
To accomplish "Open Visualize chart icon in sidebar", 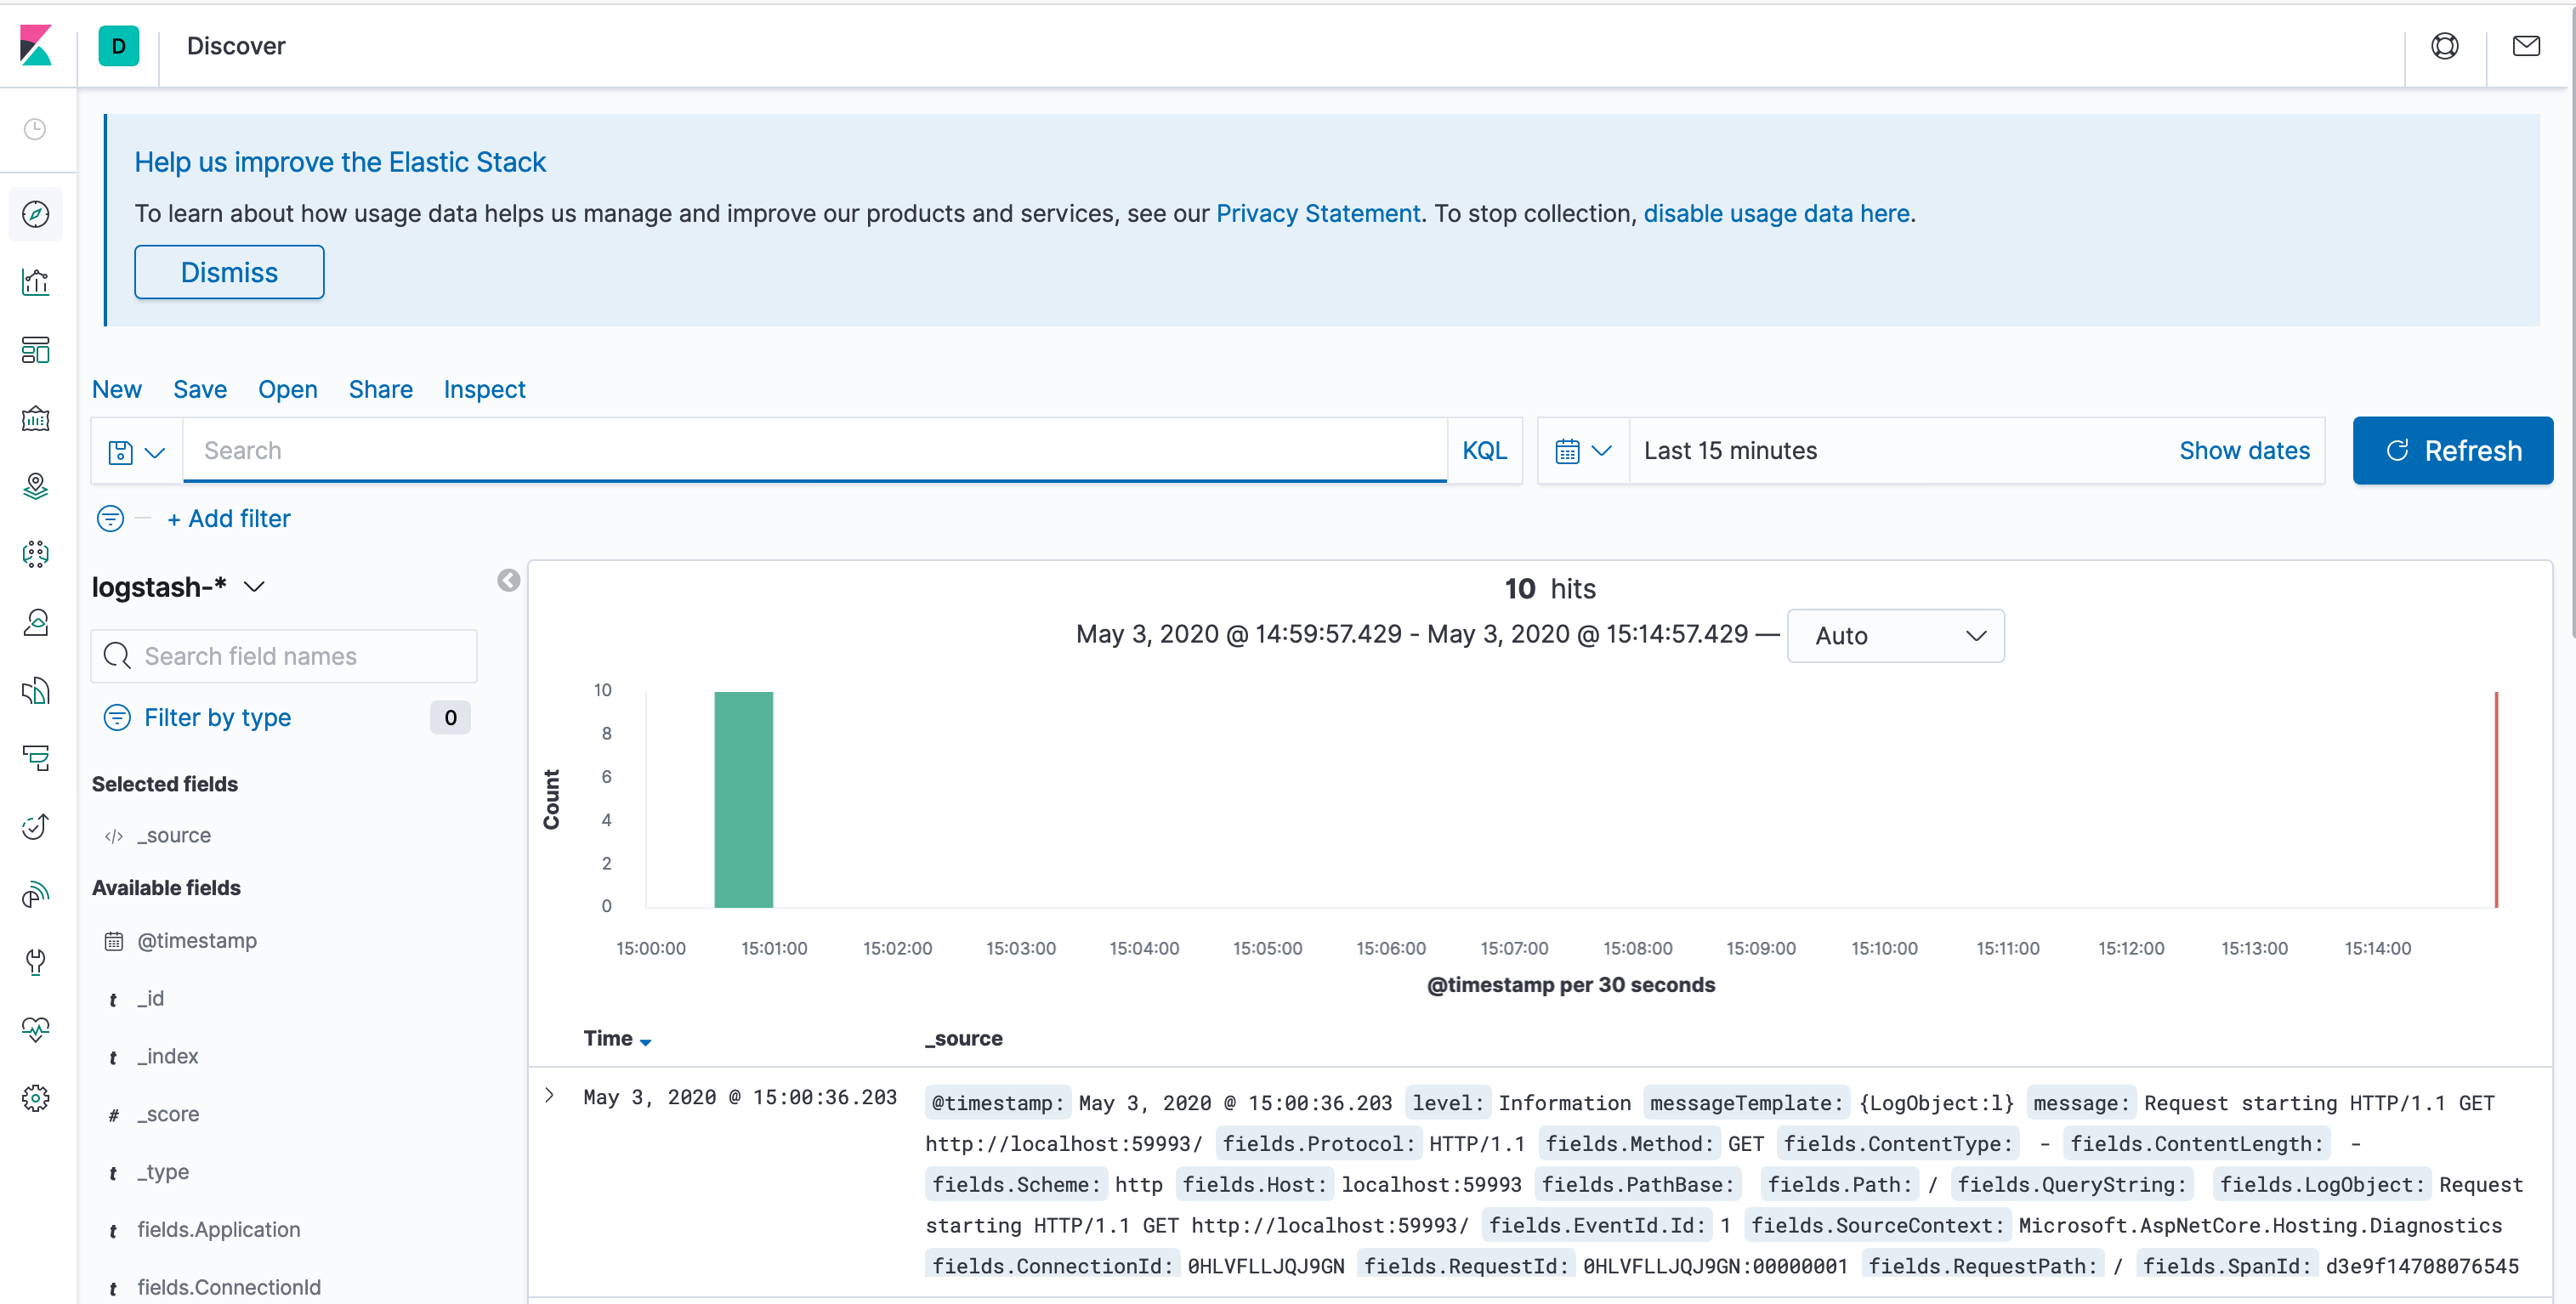I will click(x=36, y=282).
